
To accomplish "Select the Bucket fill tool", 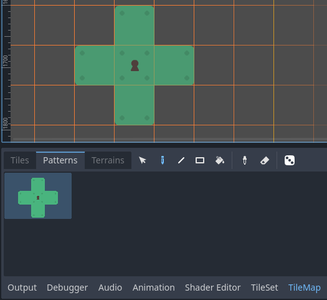I will (x=220, y=160).
